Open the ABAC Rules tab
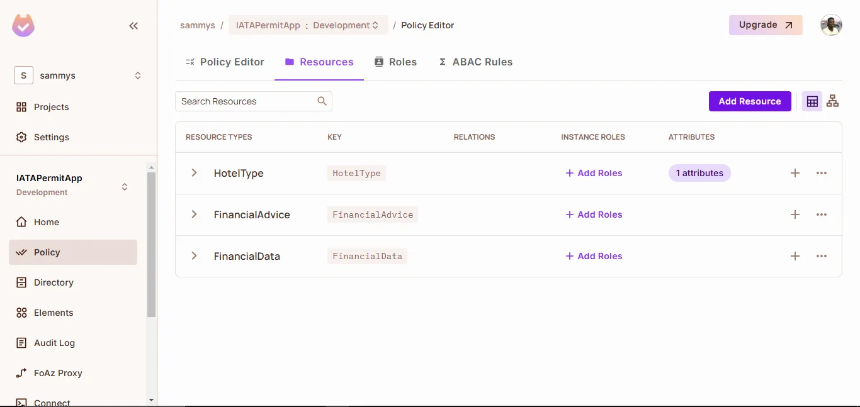This screenshot has width=860, height=407. pos(475,62)
